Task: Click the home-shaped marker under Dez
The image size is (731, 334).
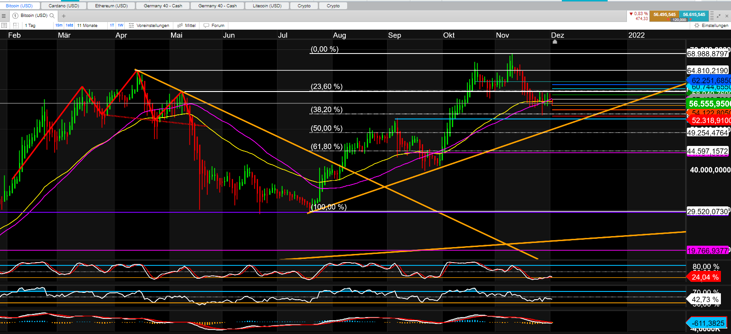Action: pyautogui.click(x=554, y=42)
